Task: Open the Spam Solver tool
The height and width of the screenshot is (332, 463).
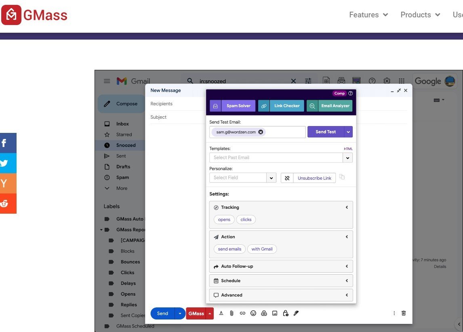Action: (233, 106)
